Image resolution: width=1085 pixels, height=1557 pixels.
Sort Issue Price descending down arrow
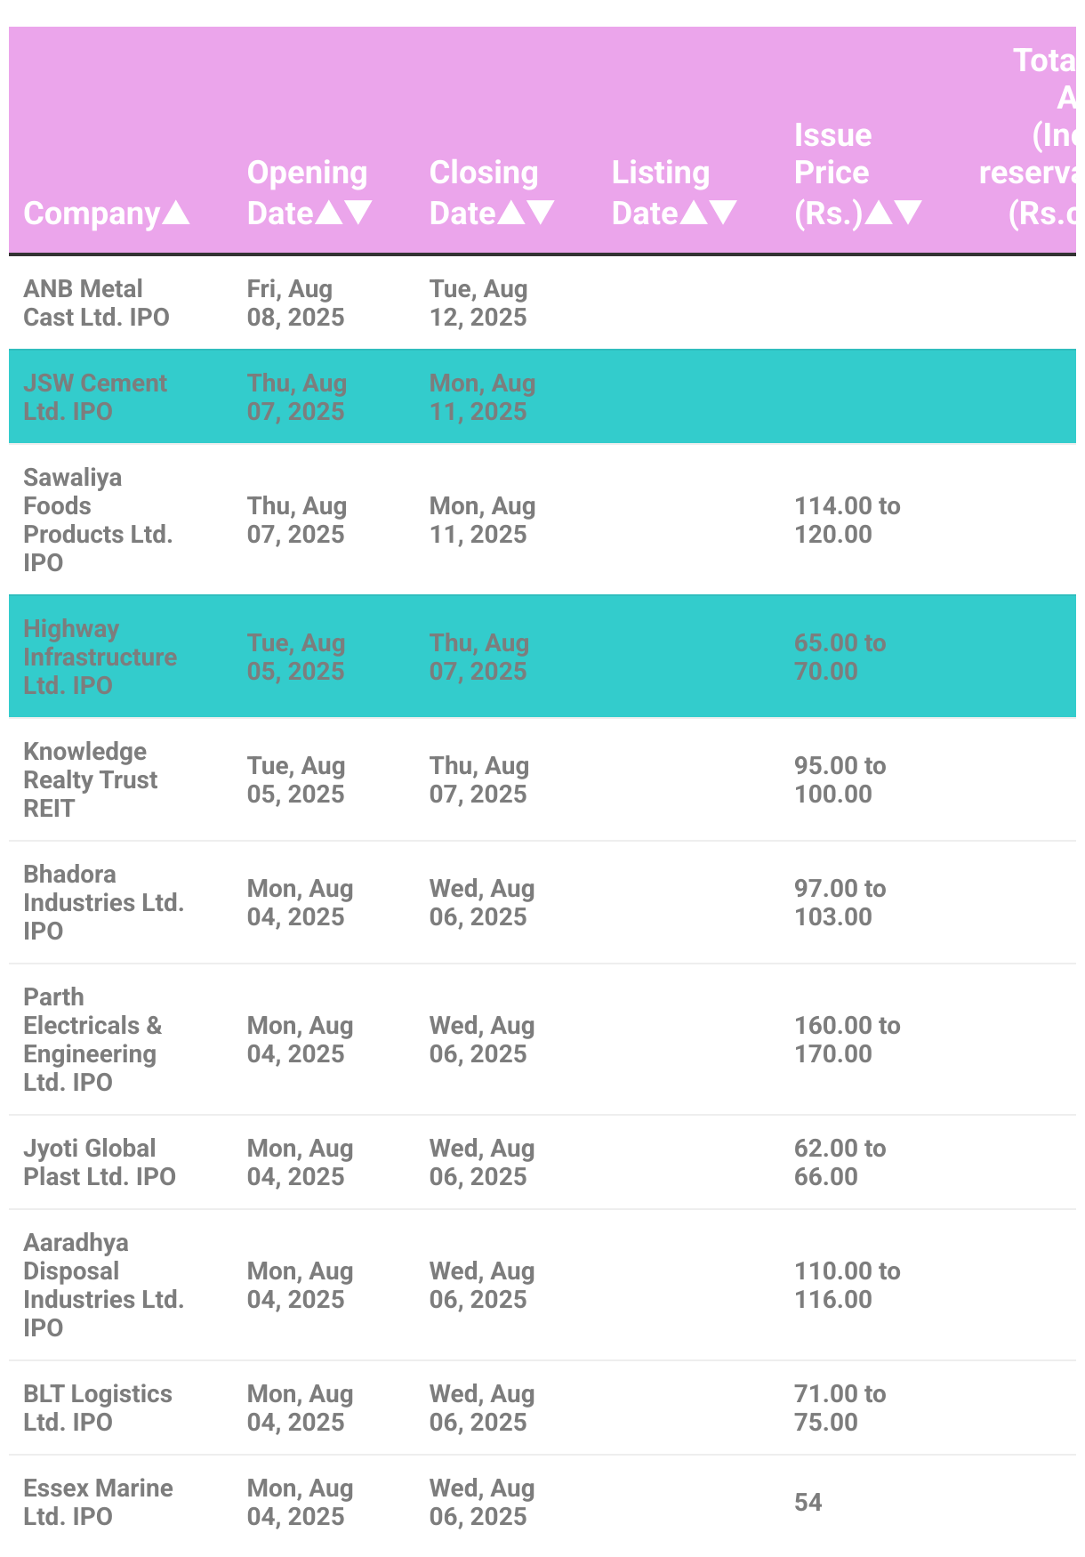coord(908,213)
